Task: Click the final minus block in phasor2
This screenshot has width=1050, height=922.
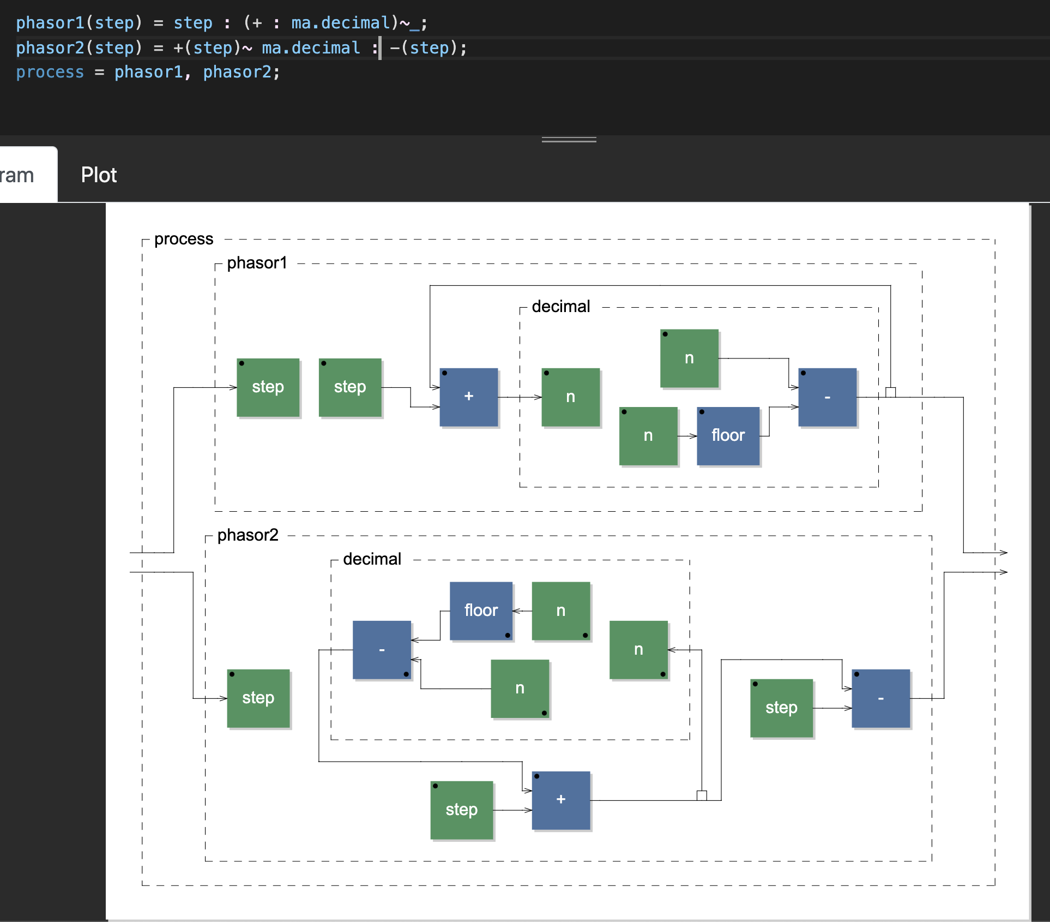Action: [880, 698]
